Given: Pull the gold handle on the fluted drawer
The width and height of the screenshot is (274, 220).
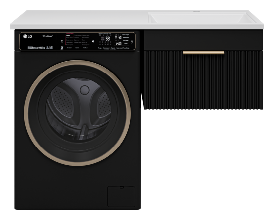Looking at the screenshot, I should click(x=204, y=53).
